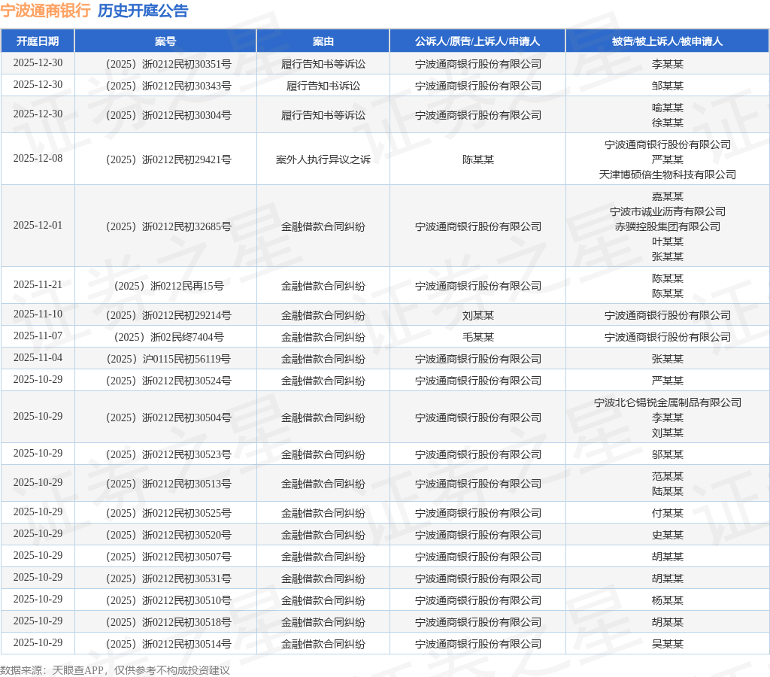
Task: Select case number 浙0212民初30510号
Action: point(168,600)
